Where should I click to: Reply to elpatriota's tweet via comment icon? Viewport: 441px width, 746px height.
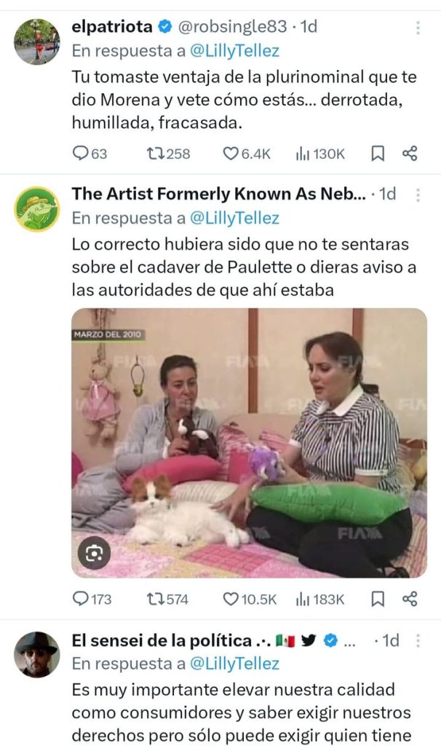80,154
